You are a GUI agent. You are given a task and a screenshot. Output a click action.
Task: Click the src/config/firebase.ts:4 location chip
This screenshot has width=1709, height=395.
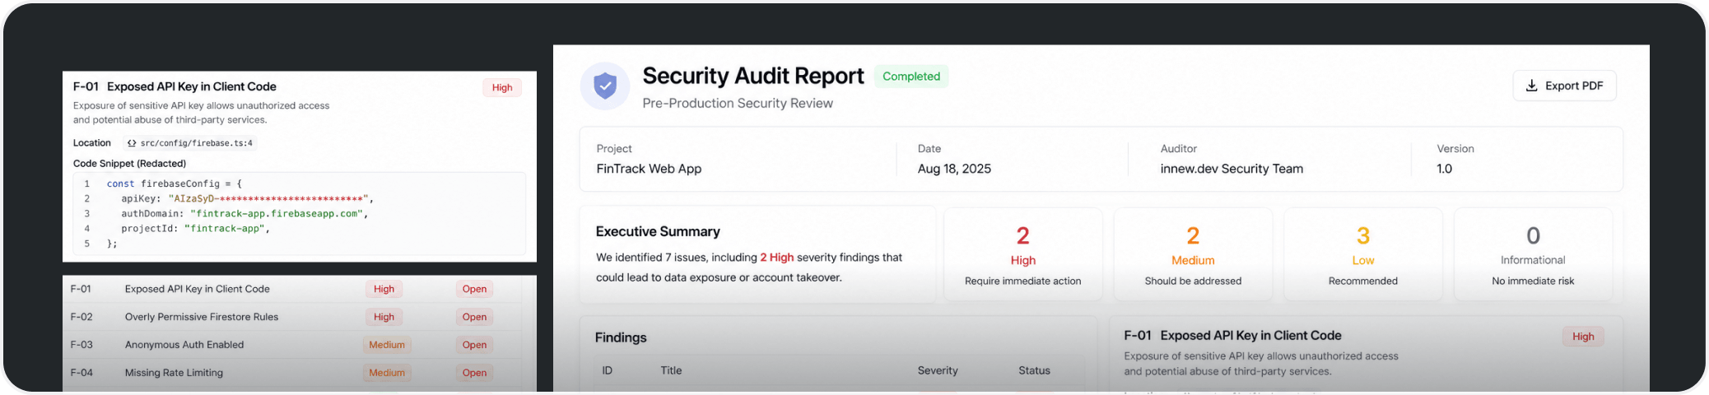coord(190,143)
